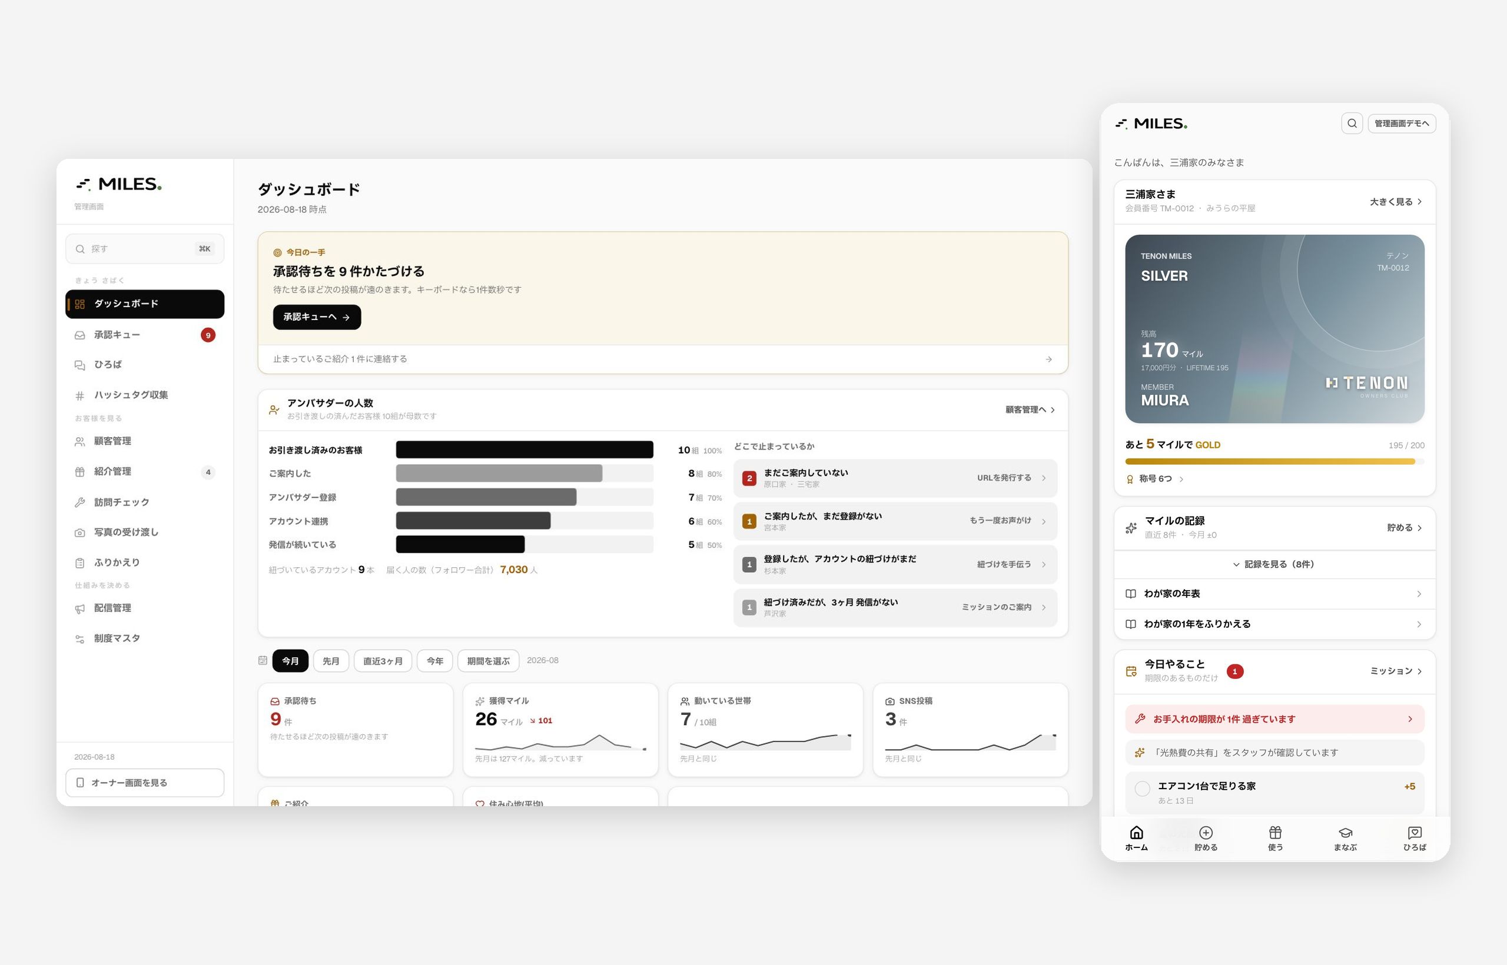Select the 今月 period filter
Screen dimensions: 1507x965
(x=290, y=660)
